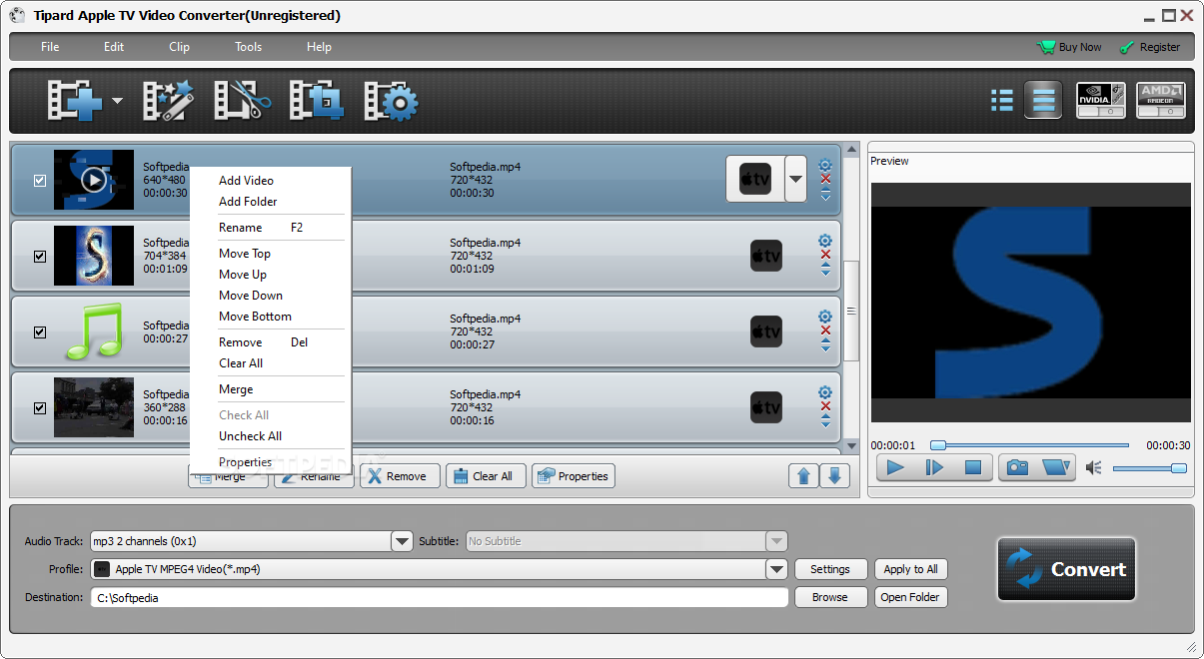Click Apple TV icon on 00:00:16 row
Viewport: 1204px width, 659px height.
(765, 407)
